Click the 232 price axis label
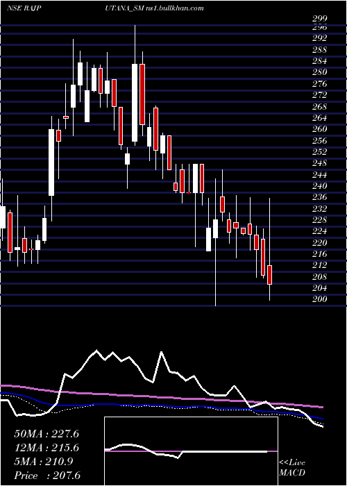This screenshot has width=347, height=486. tap(320, 208)
